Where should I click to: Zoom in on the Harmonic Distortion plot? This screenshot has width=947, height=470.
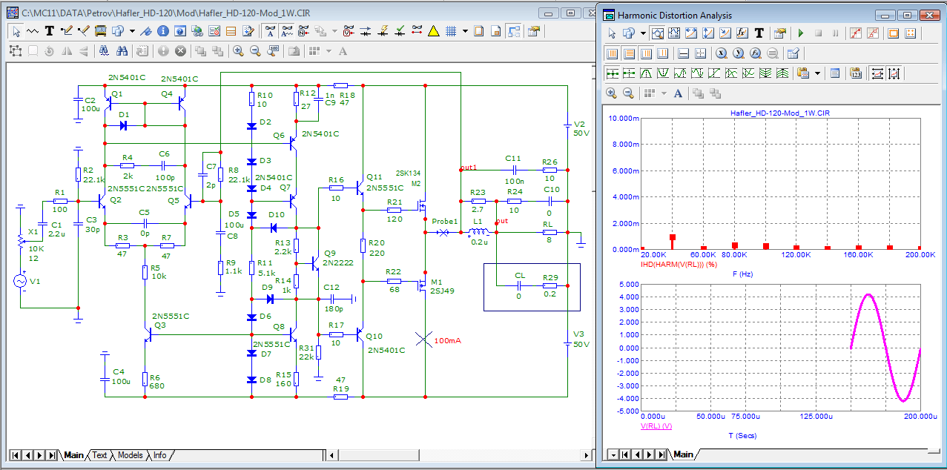click(611, 93)
